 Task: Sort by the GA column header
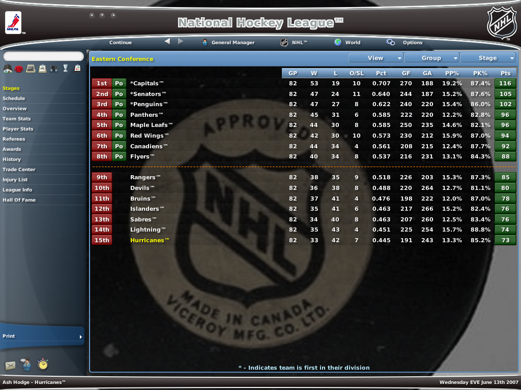pyautogui.click(x=427, y=73)
